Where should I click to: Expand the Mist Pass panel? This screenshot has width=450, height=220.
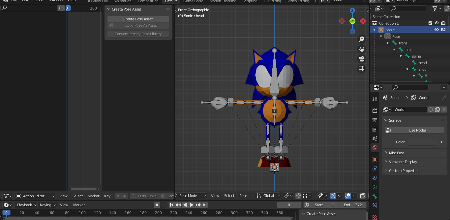point(415,153)
